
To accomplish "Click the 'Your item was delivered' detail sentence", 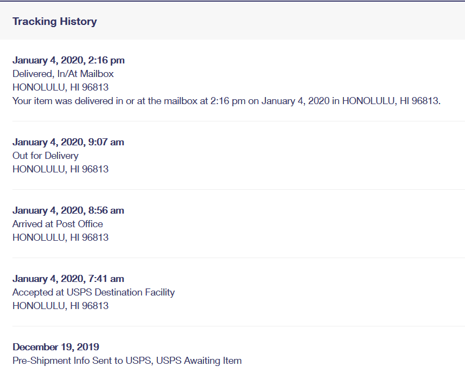I will click(226, 101).
